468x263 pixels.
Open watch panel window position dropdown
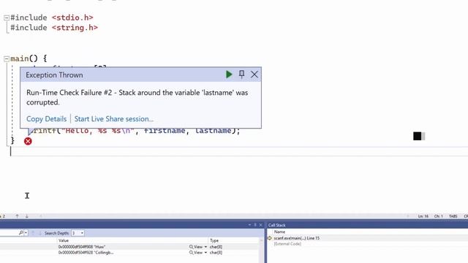pos(249,225)
